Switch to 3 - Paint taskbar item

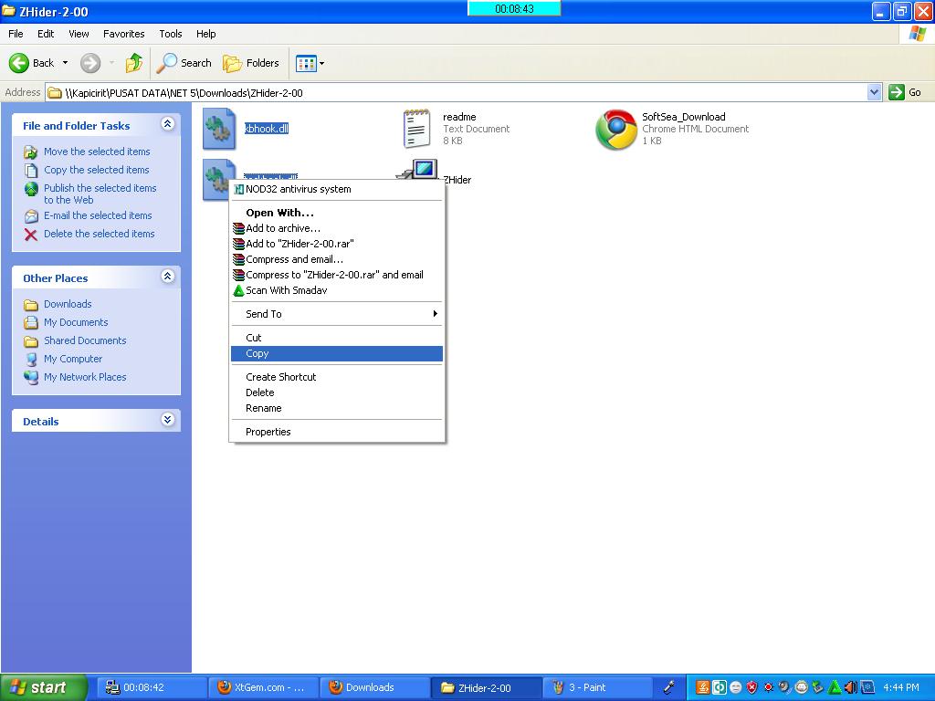pyautogui.click(x=597, y=687)
